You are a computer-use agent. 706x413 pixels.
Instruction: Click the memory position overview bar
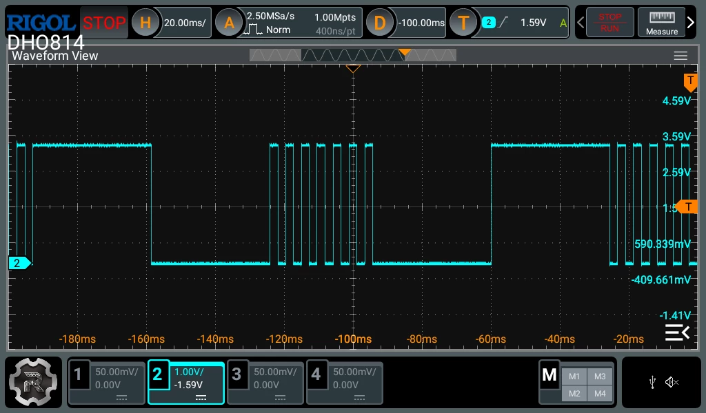coord(352,55)
